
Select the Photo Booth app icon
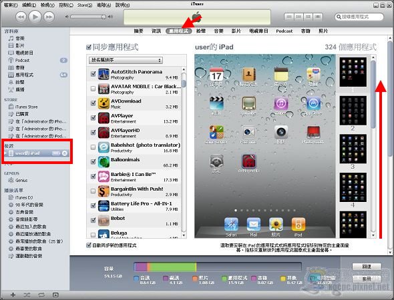pyautogui.click(x=313, y=132)
